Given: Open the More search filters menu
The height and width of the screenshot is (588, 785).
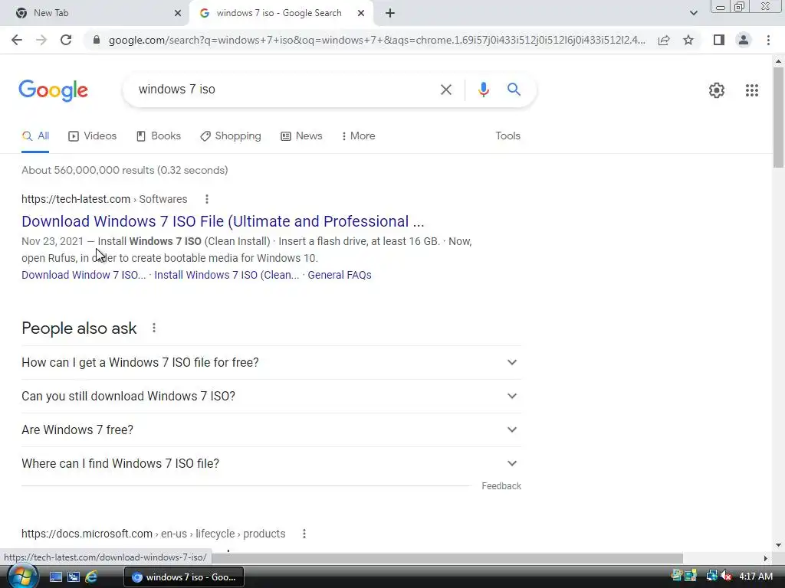Looking at the screenshot, I should (x=359, y=136).
